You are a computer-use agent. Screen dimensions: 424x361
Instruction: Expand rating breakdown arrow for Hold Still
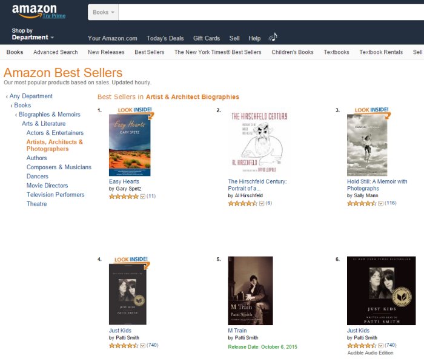[380, 203]
